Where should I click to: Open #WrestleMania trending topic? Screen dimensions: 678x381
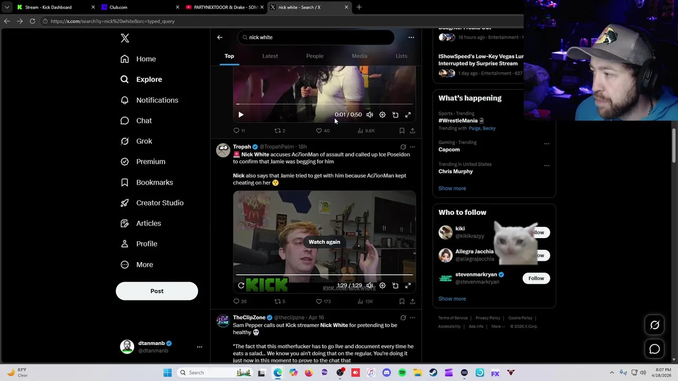458,121
